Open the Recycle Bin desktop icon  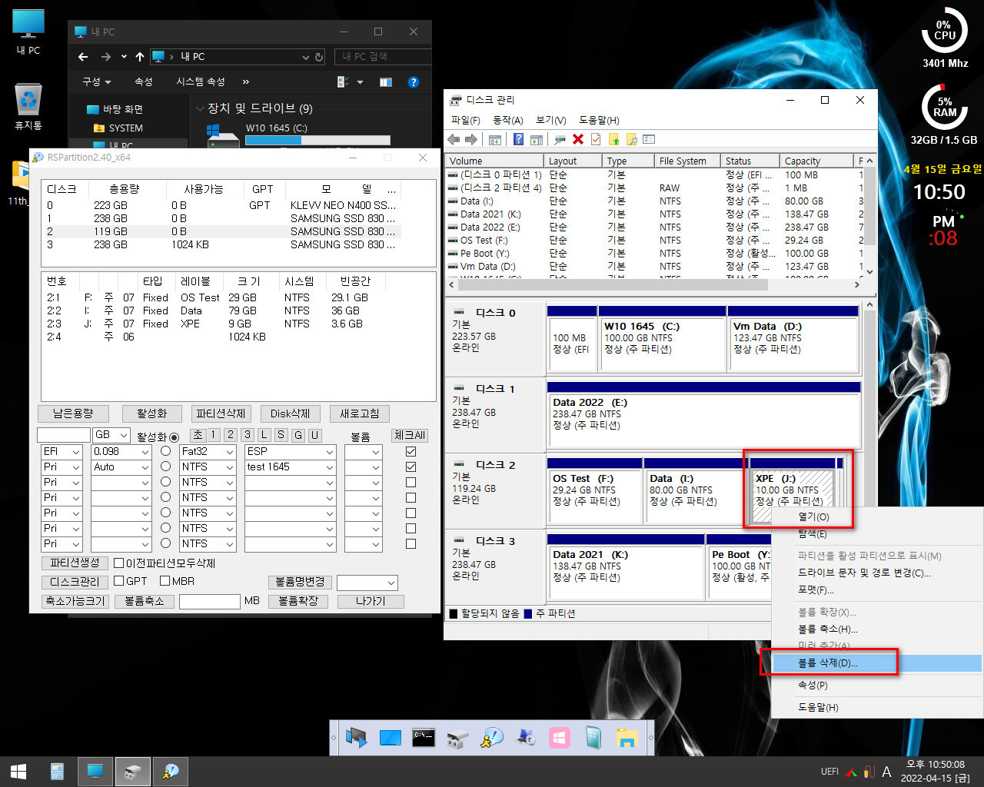pyautogui.click(x=28, y=108)
